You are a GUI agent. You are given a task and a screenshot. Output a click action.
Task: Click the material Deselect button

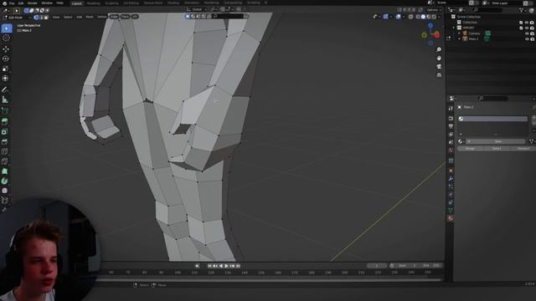[523, 149]
